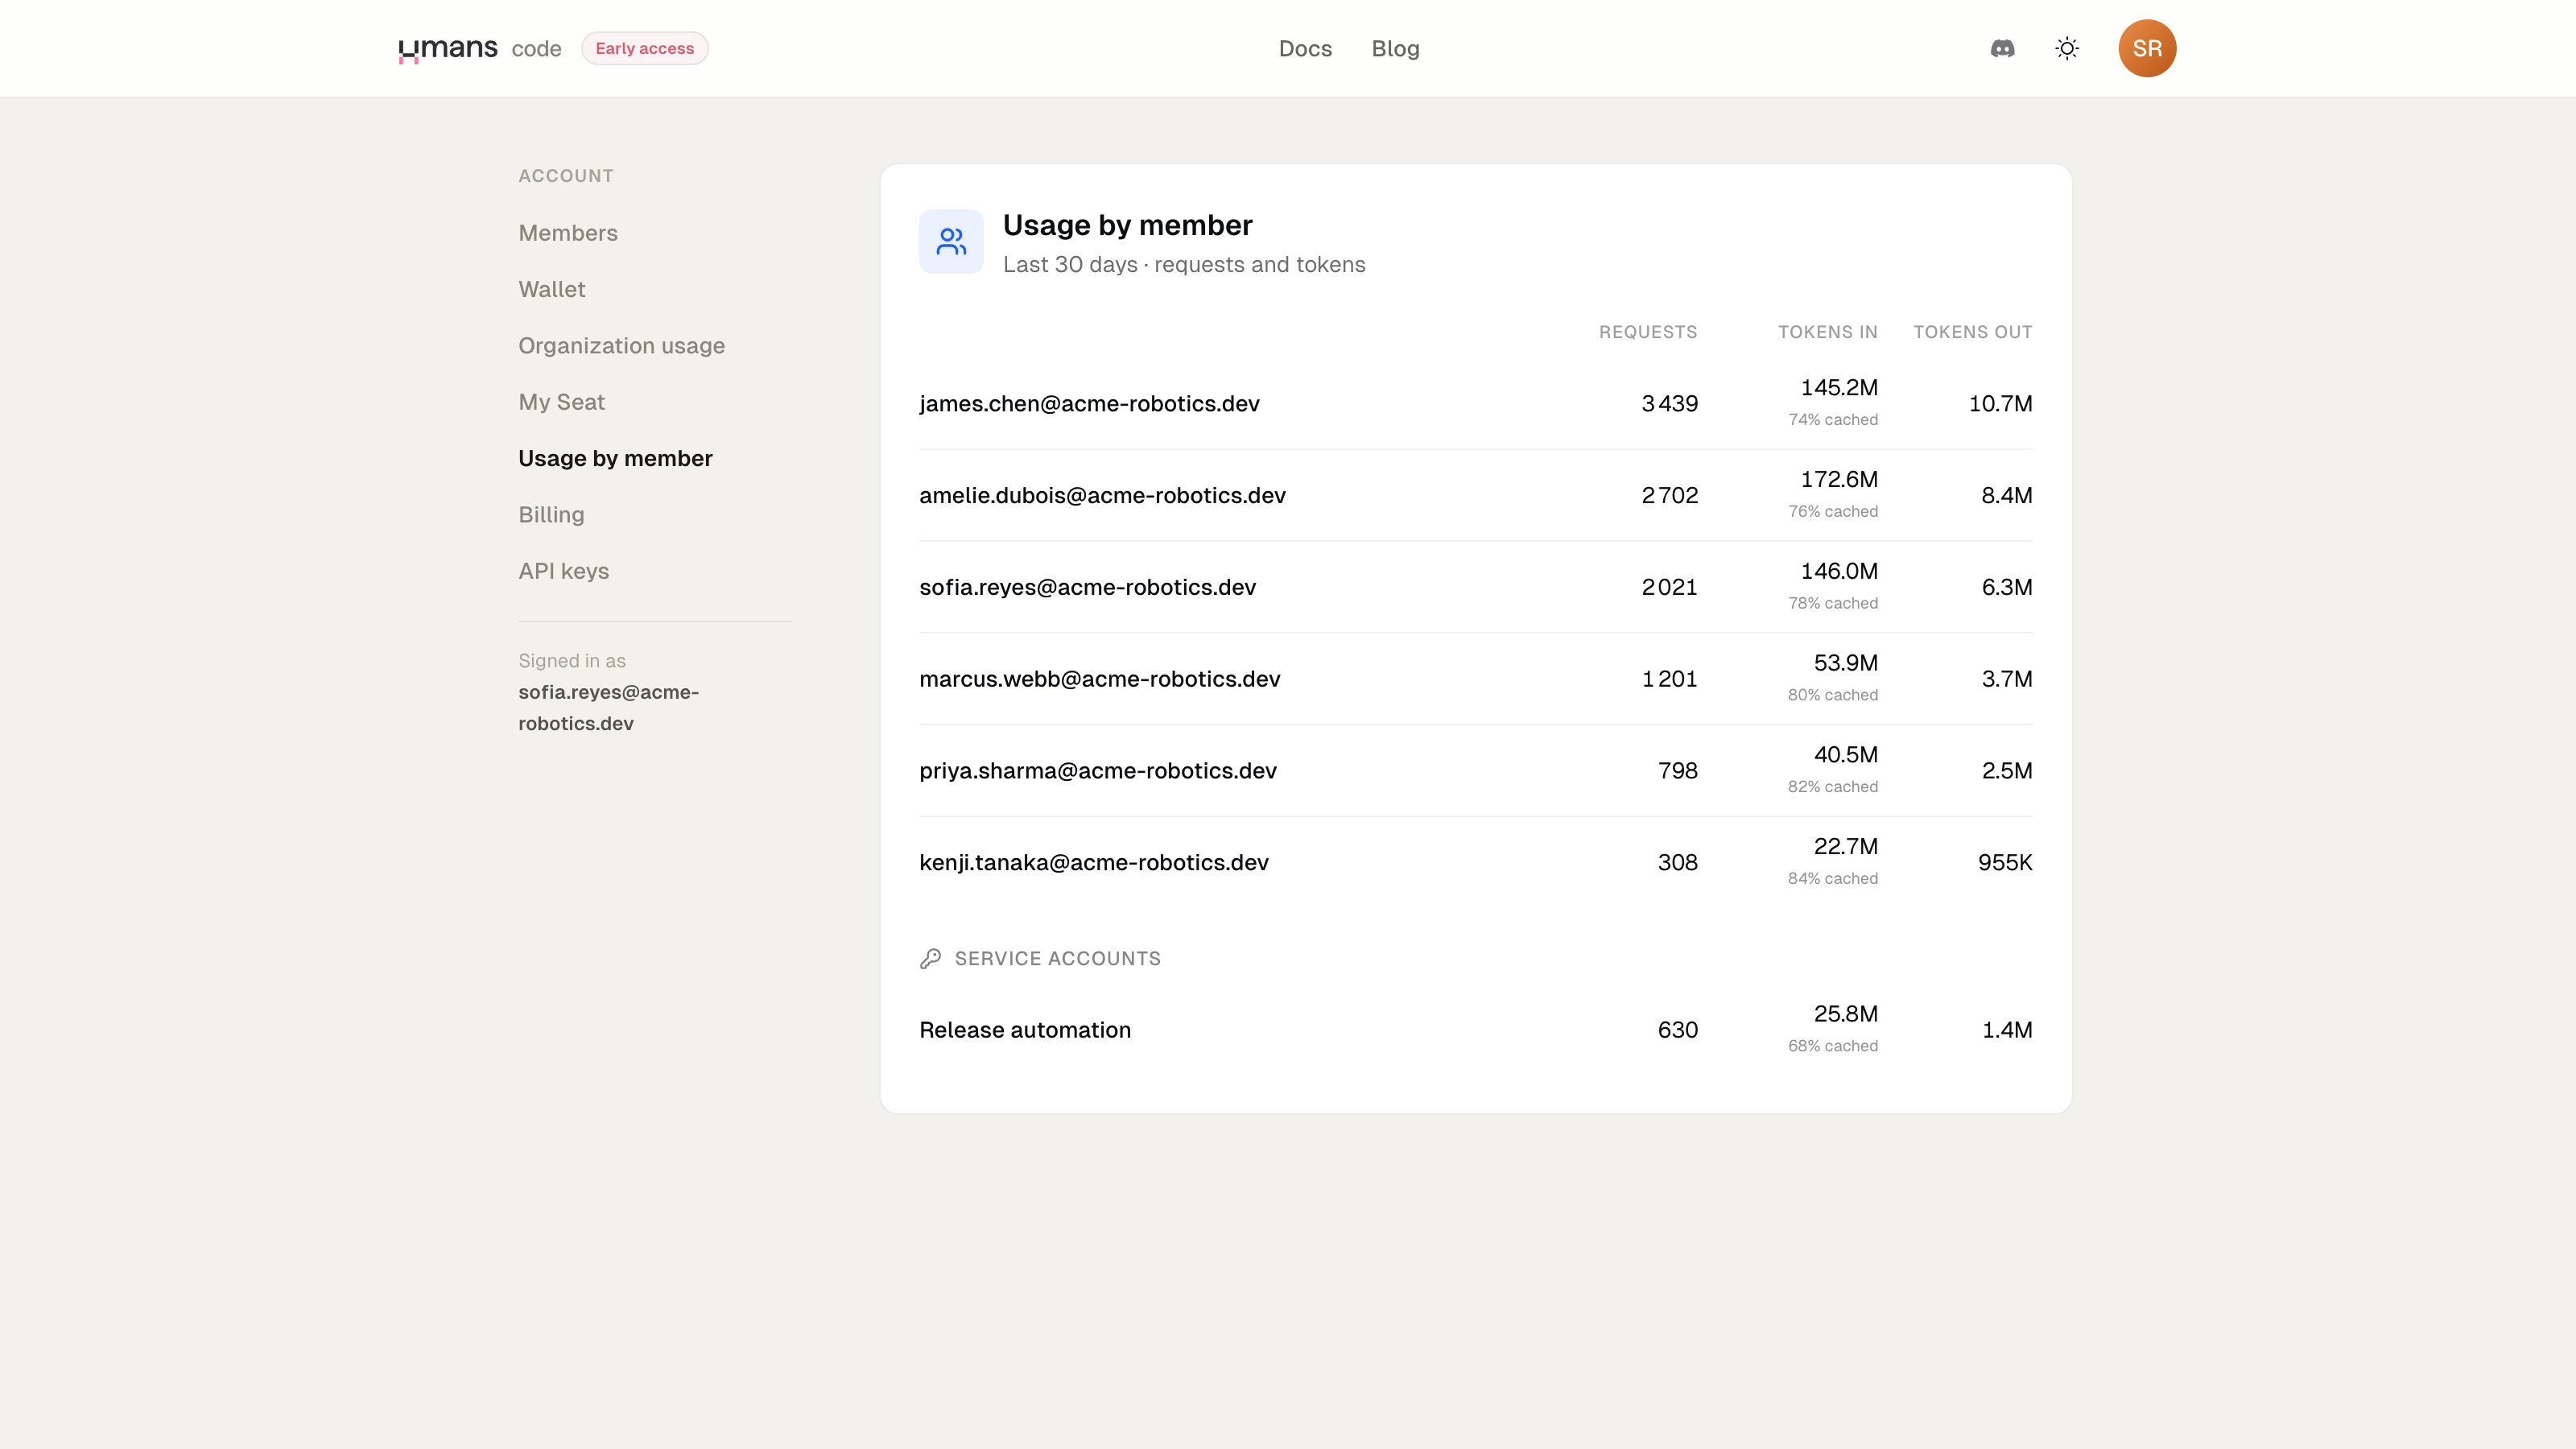Click the 1.4M tokens out value
Screen dimensions: 2576x1449
pyautogui.click(x=2006, y=1030)
